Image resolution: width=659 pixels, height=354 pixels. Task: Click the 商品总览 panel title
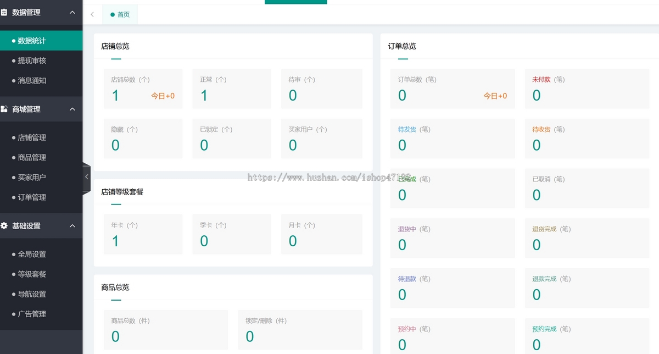pyautogui.click(x=115, y=287)
